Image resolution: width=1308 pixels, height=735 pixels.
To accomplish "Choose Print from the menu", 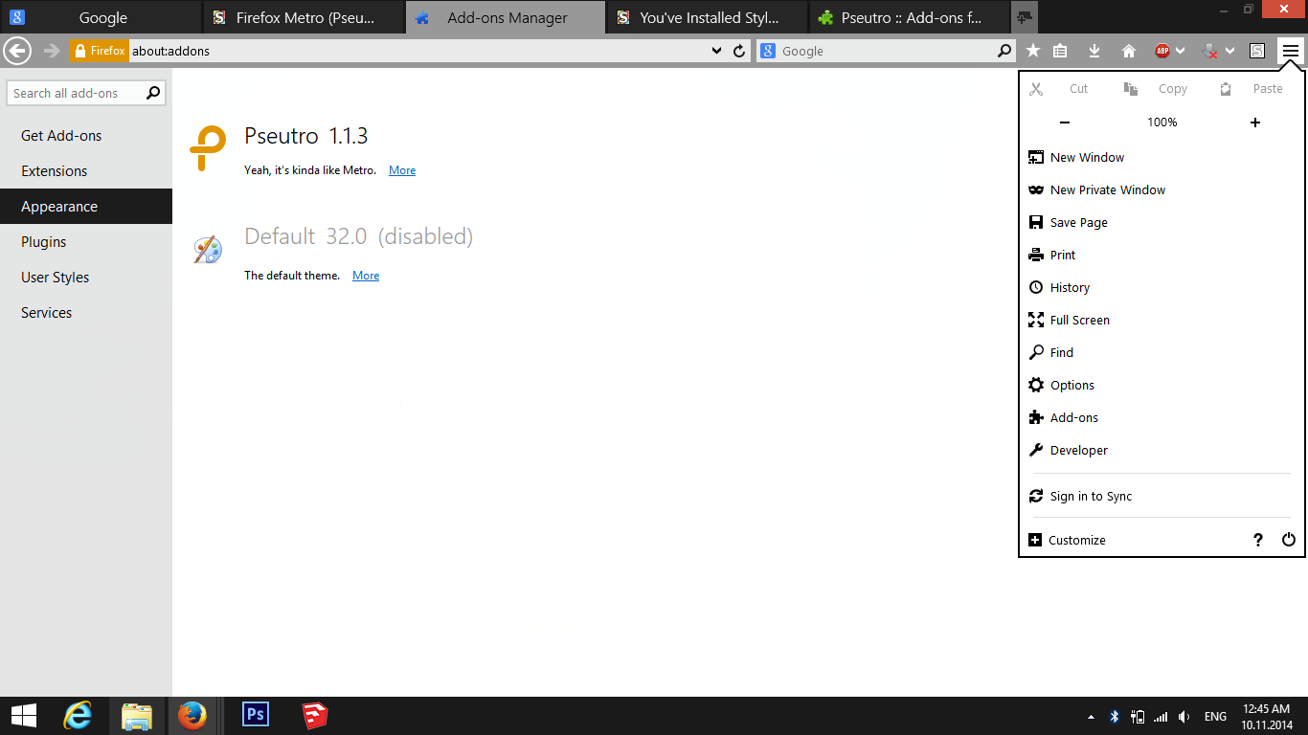I will point(1161,255).
